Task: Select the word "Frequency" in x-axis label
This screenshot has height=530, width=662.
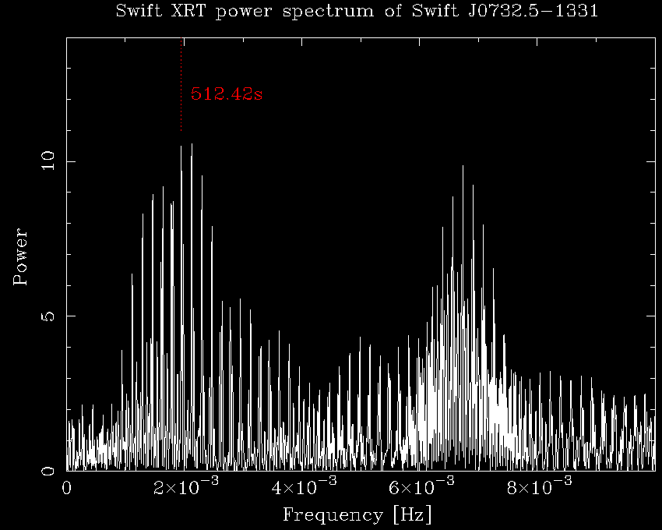Action: [327, 515]
